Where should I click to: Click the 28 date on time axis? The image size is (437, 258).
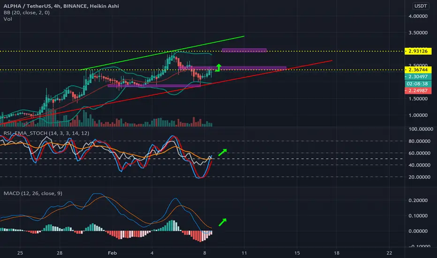click(60, 253)
